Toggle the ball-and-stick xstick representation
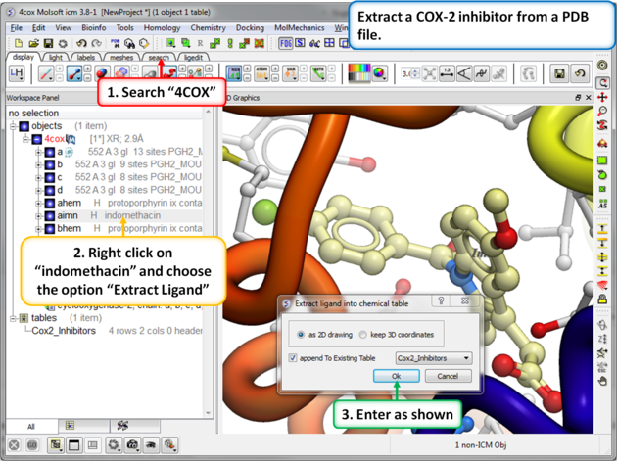The width and height of the screenshot is (617, 461). [74, 73]
